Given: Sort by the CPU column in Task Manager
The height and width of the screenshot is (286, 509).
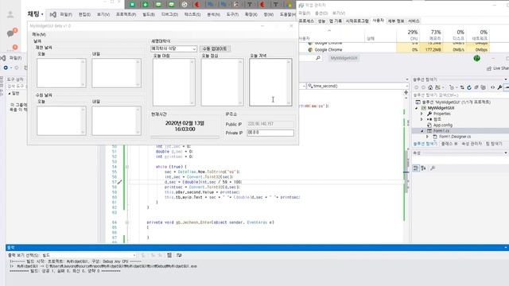Looking at the screenshot, I should pyautogui.click(x=408, y=35).
